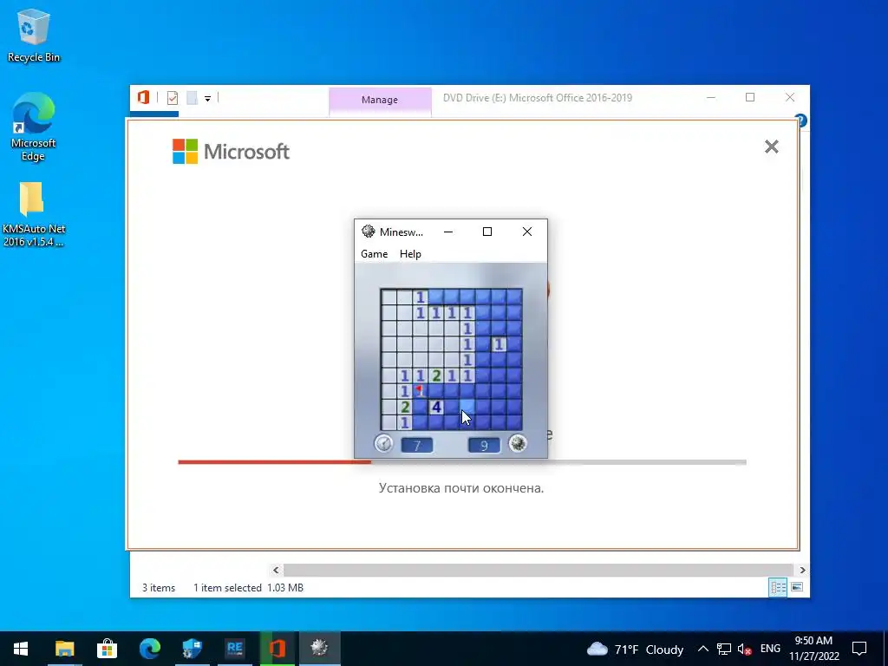The image size is (888, 666).
Task: Click the Minesweeper title bar mine icon
Action: tap(368, 232)
